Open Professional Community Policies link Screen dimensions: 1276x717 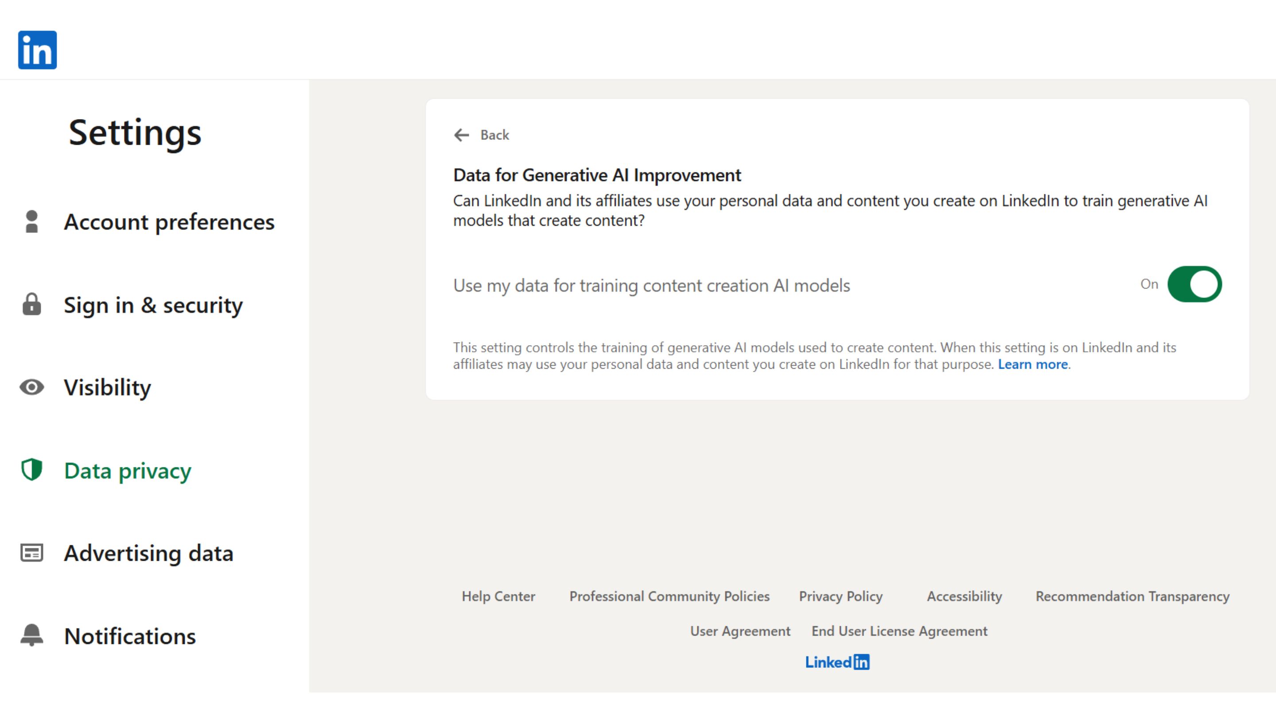click(669, 596)
